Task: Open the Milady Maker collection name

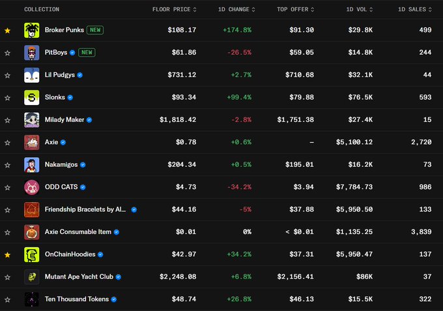Action: (64, 120)
